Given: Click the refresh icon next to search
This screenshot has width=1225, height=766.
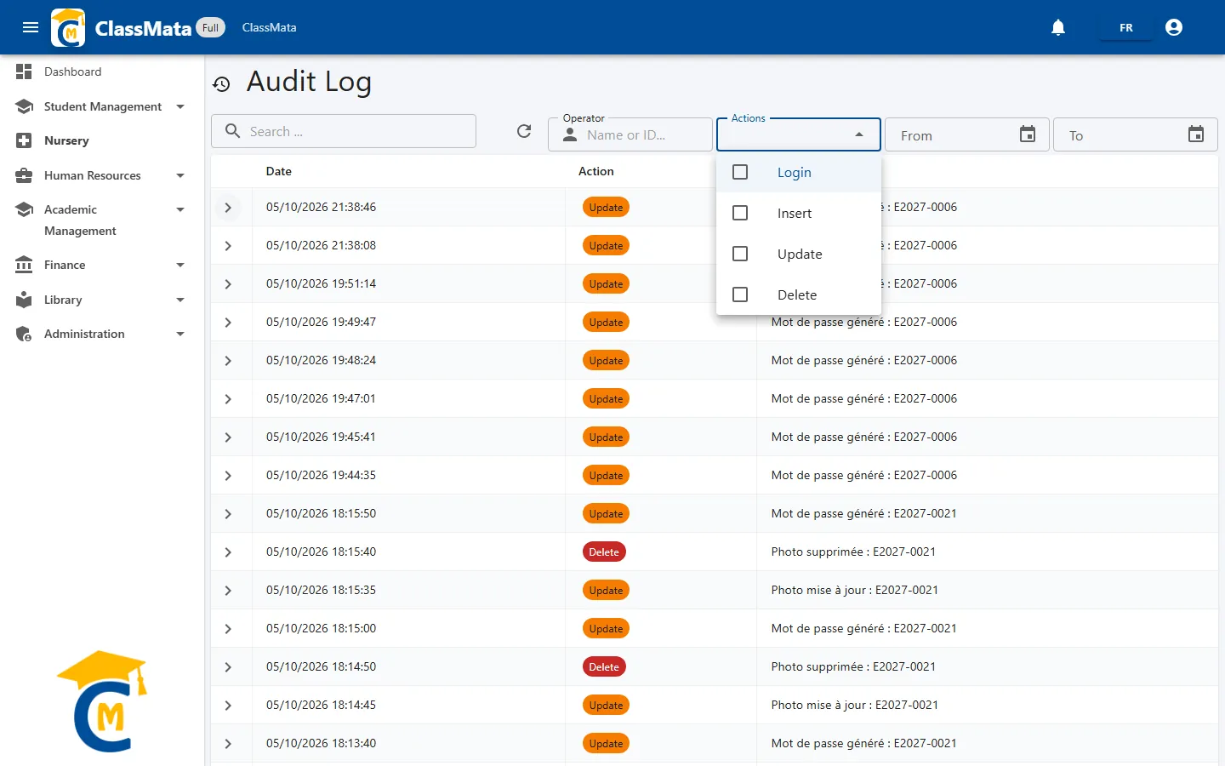Looking at the screenshot, I should pos(524,131).
